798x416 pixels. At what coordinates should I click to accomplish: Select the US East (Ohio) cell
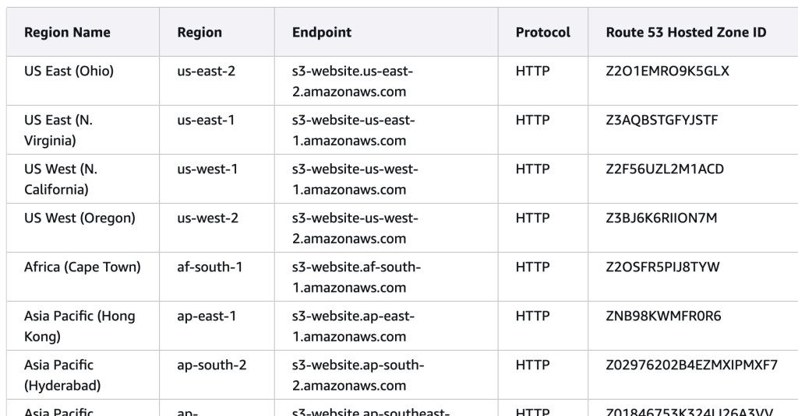click(x=69, y=72)
